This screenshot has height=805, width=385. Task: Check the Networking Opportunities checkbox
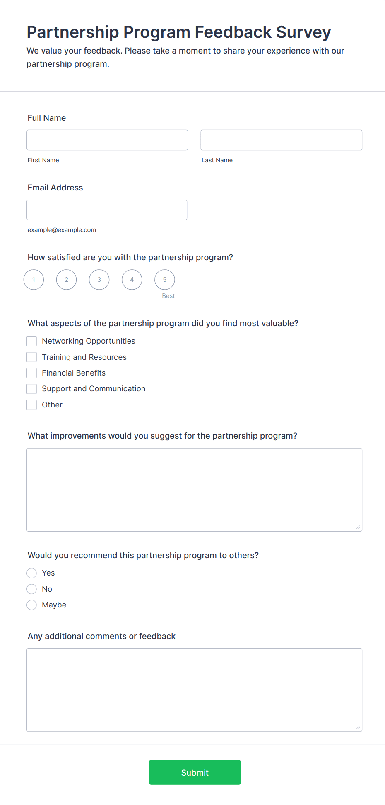pyautogui.click(x=32, y=341)
